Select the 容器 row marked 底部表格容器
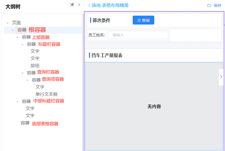This screenshot has width=225, height=151. [25, 123]
